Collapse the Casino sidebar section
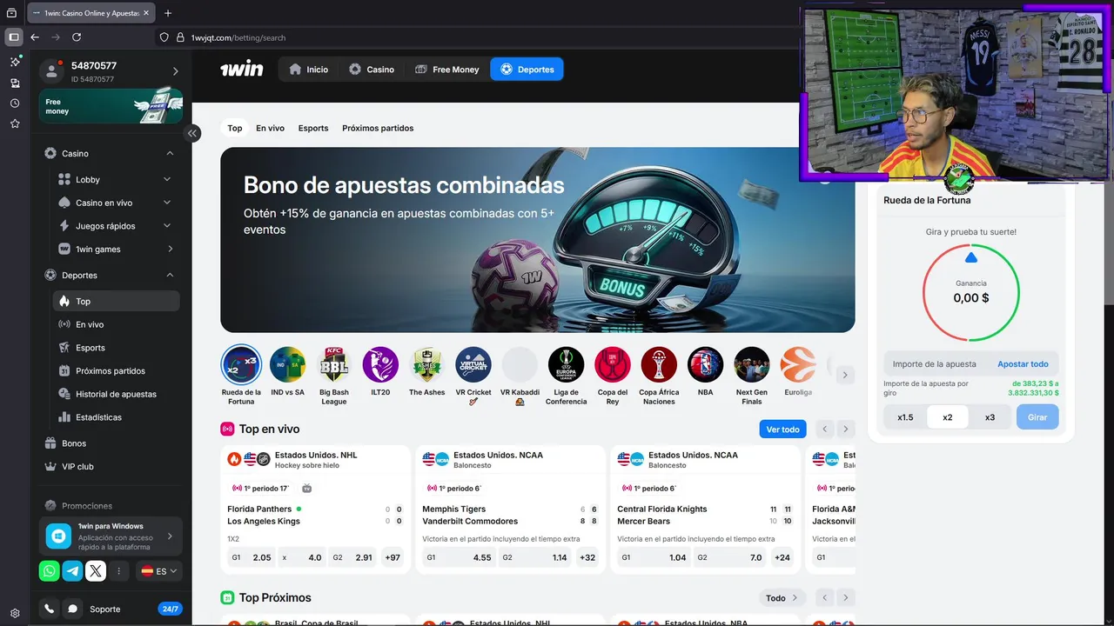This screenshot has height=626, width=1114. pyautogui.click(x=170, y=153)
